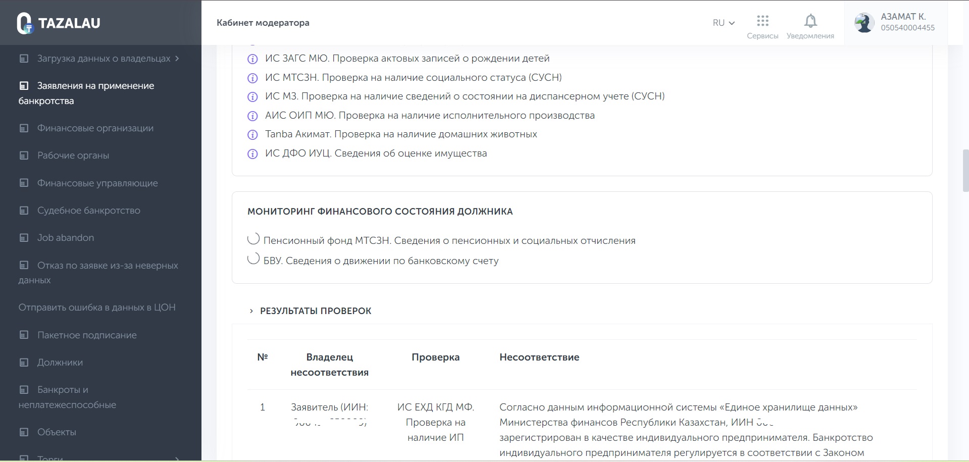
Task: Expand Загрузка данных о владельцах submenu
Action: point(177,59)
